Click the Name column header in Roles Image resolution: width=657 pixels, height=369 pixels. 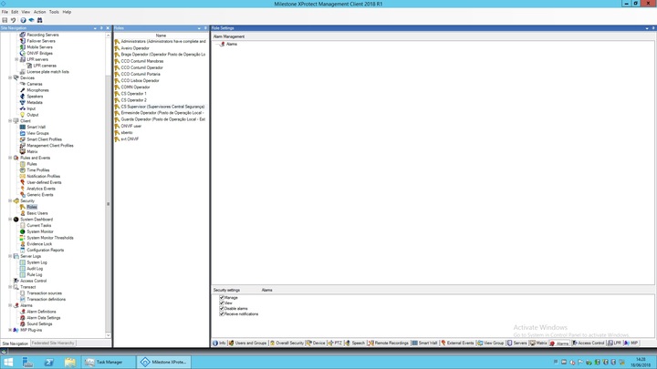click(x=161, y=36)
